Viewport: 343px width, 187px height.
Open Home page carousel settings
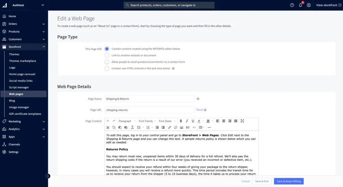22,74
